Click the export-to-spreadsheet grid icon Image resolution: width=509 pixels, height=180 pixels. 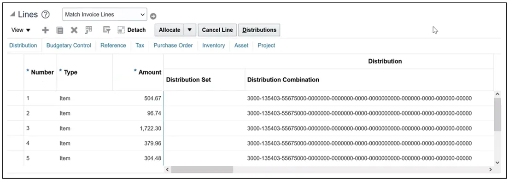(88, 30)
